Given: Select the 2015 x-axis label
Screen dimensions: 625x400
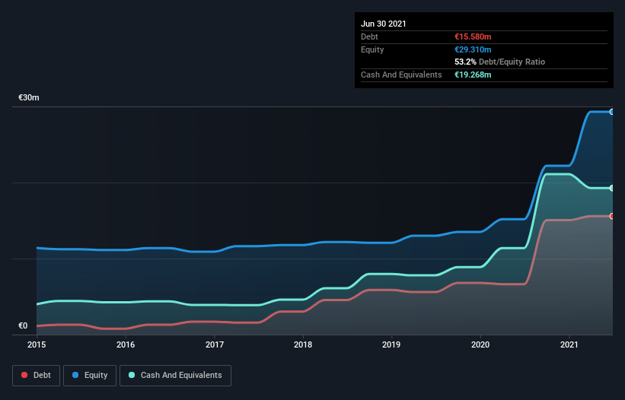Looking at the screenshot, I should [37, 344].
